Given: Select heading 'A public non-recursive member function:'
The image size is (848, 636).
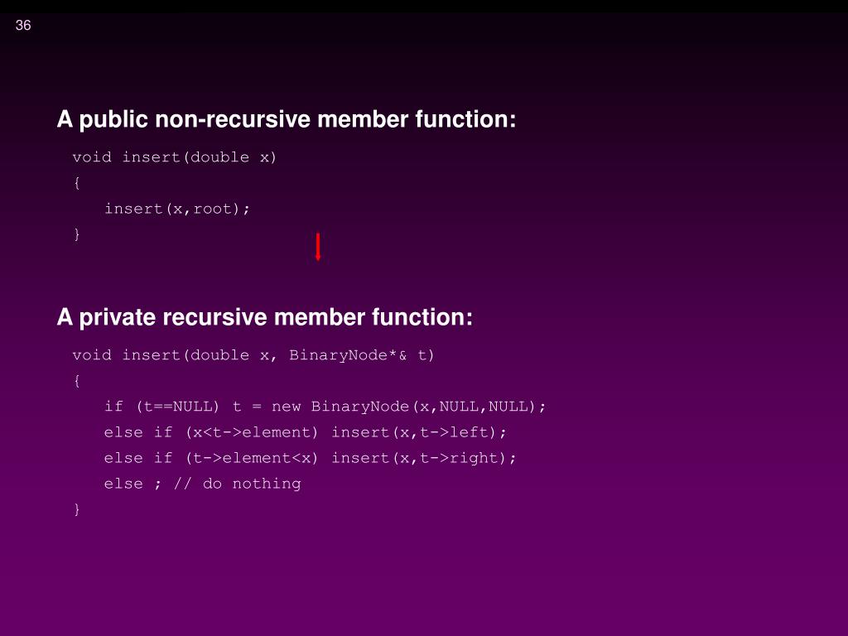Looking at the screenshot, I should [x=286, y=119].
